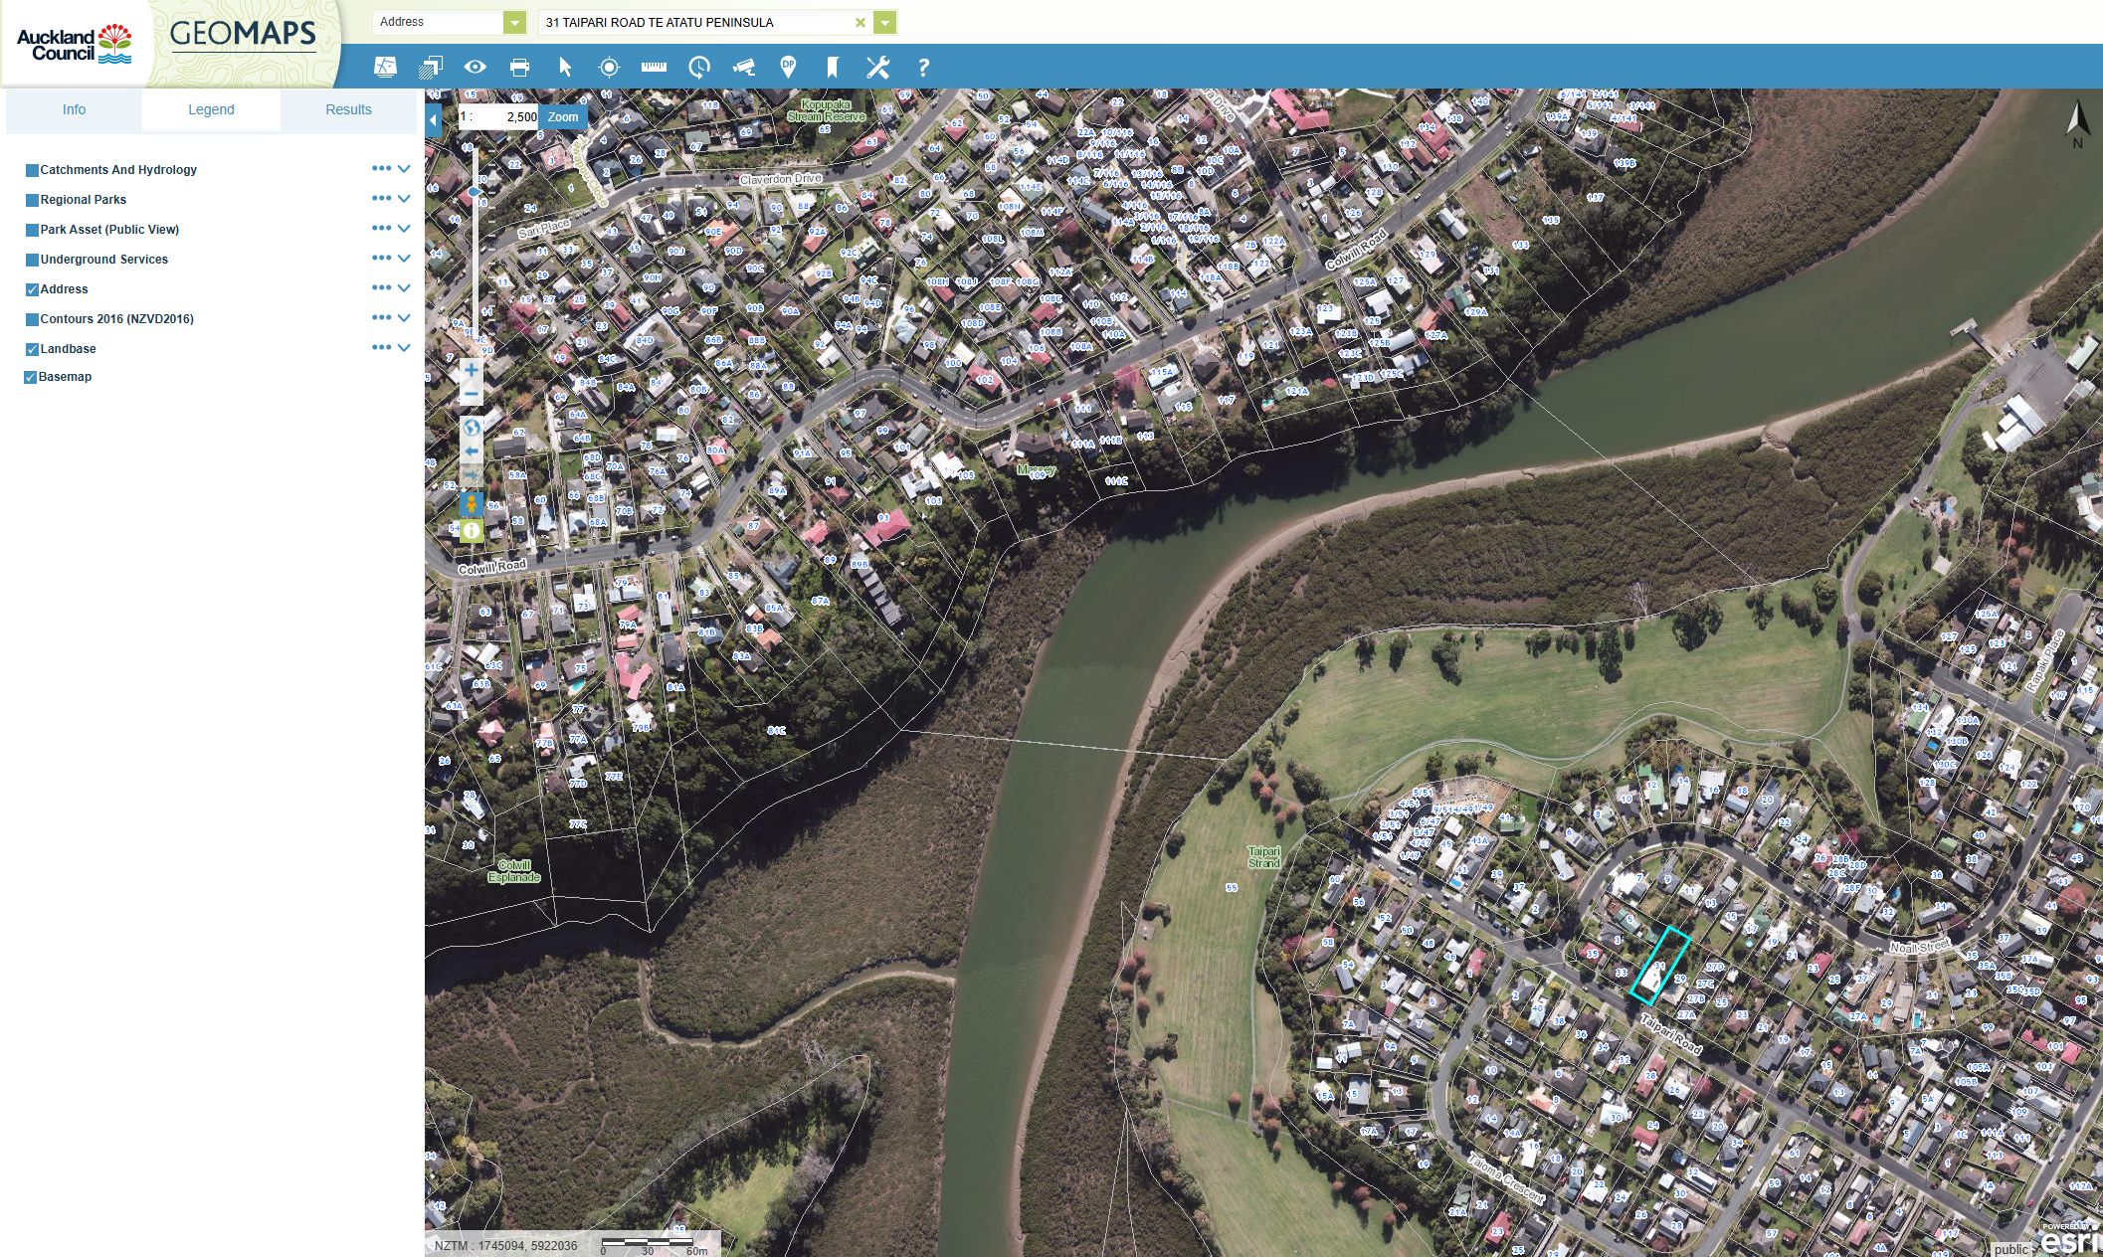This screenshot has width=2103, height=1257.
Task: Open Street View with the pegman icon
Action: [x=472, y=505]
